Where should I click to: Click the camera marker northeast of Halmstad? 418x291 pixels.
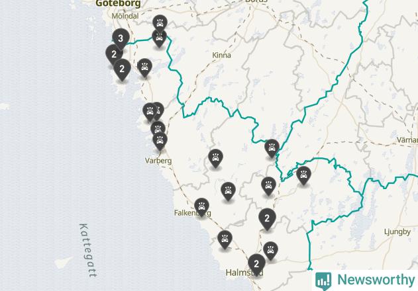pyautogui.click(x=270, y=250)
